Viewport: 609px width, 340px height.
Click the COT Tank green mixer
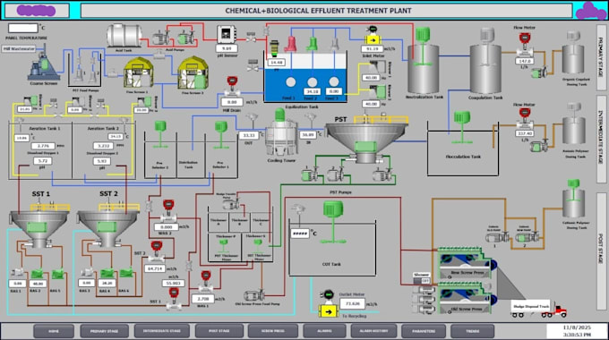[333, 223]
